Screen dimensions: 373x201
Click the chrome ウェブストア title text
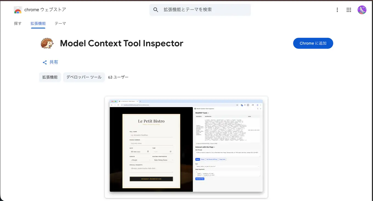45,10
